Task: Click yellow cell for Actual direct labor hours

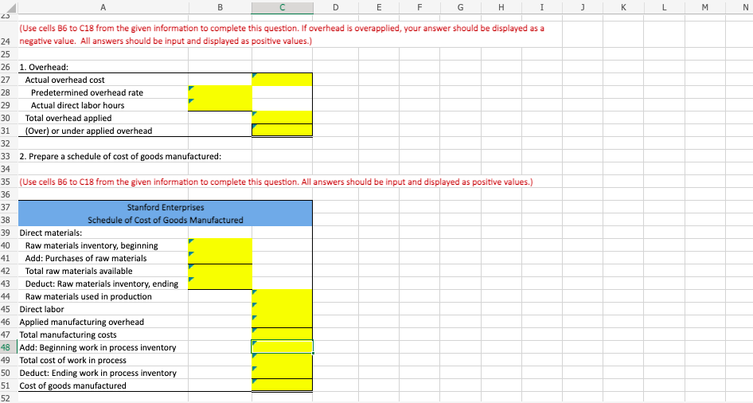Action: click(220, 105)
